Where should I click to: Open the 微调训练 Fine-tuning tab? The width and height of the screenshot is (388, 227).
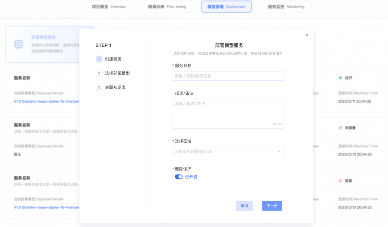(x=167, y=7)
